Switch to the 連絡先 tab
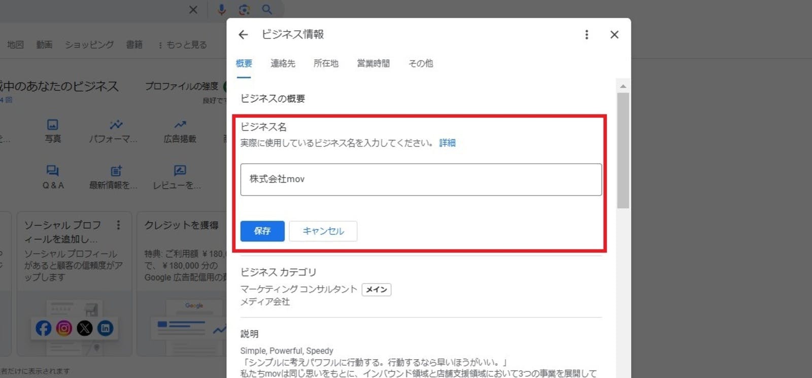Screen dimensions: 812x378 click(x=283, y=63)
